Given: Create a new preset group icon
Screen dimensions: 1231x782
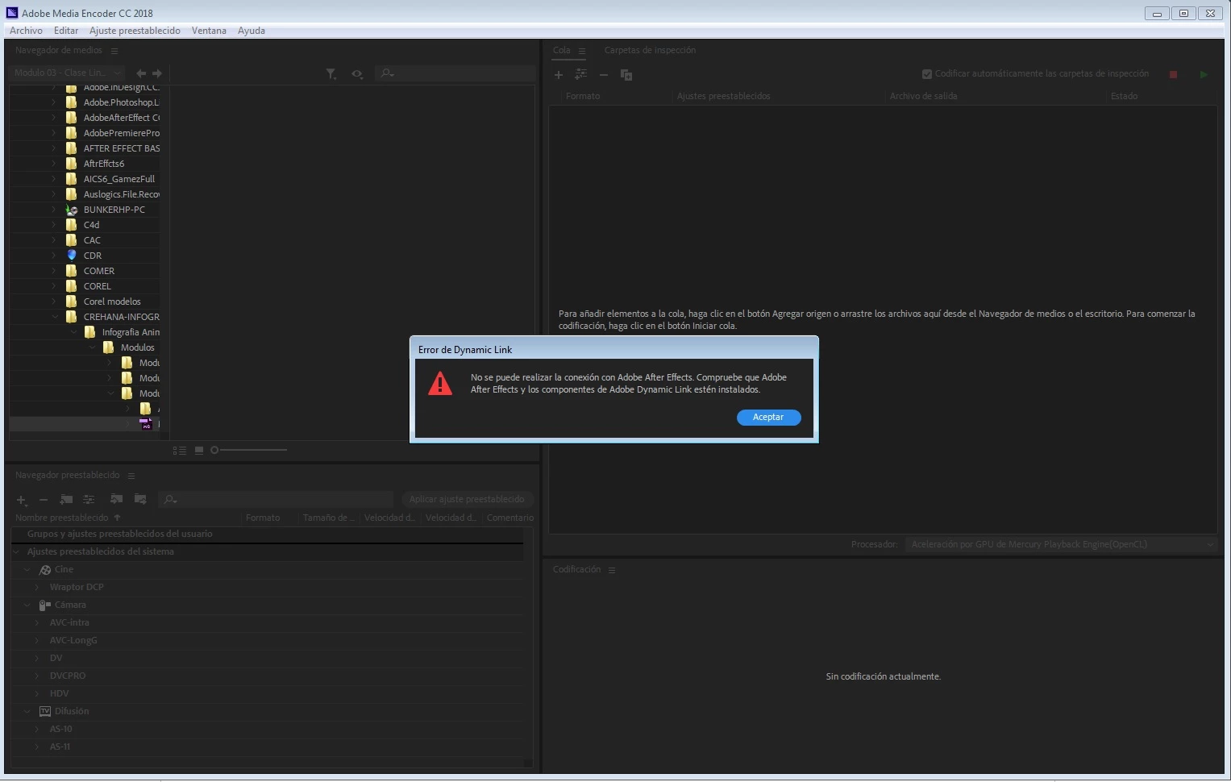Looking at the screenshot, I should coord(66,500).
